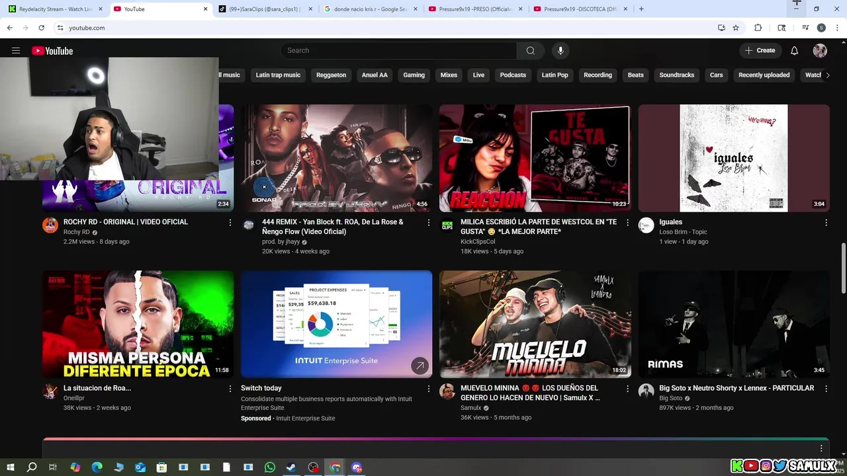This screenshot has width=847, height=476.
Task: Select the Cars filter chip
Action: point(717,75)
